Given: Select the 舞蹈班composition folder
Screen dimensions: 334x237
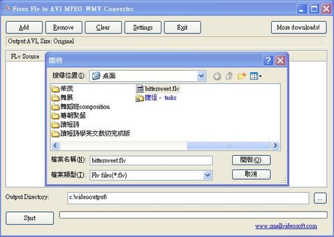Looking at the screenshot, I should tap(81, 106).
